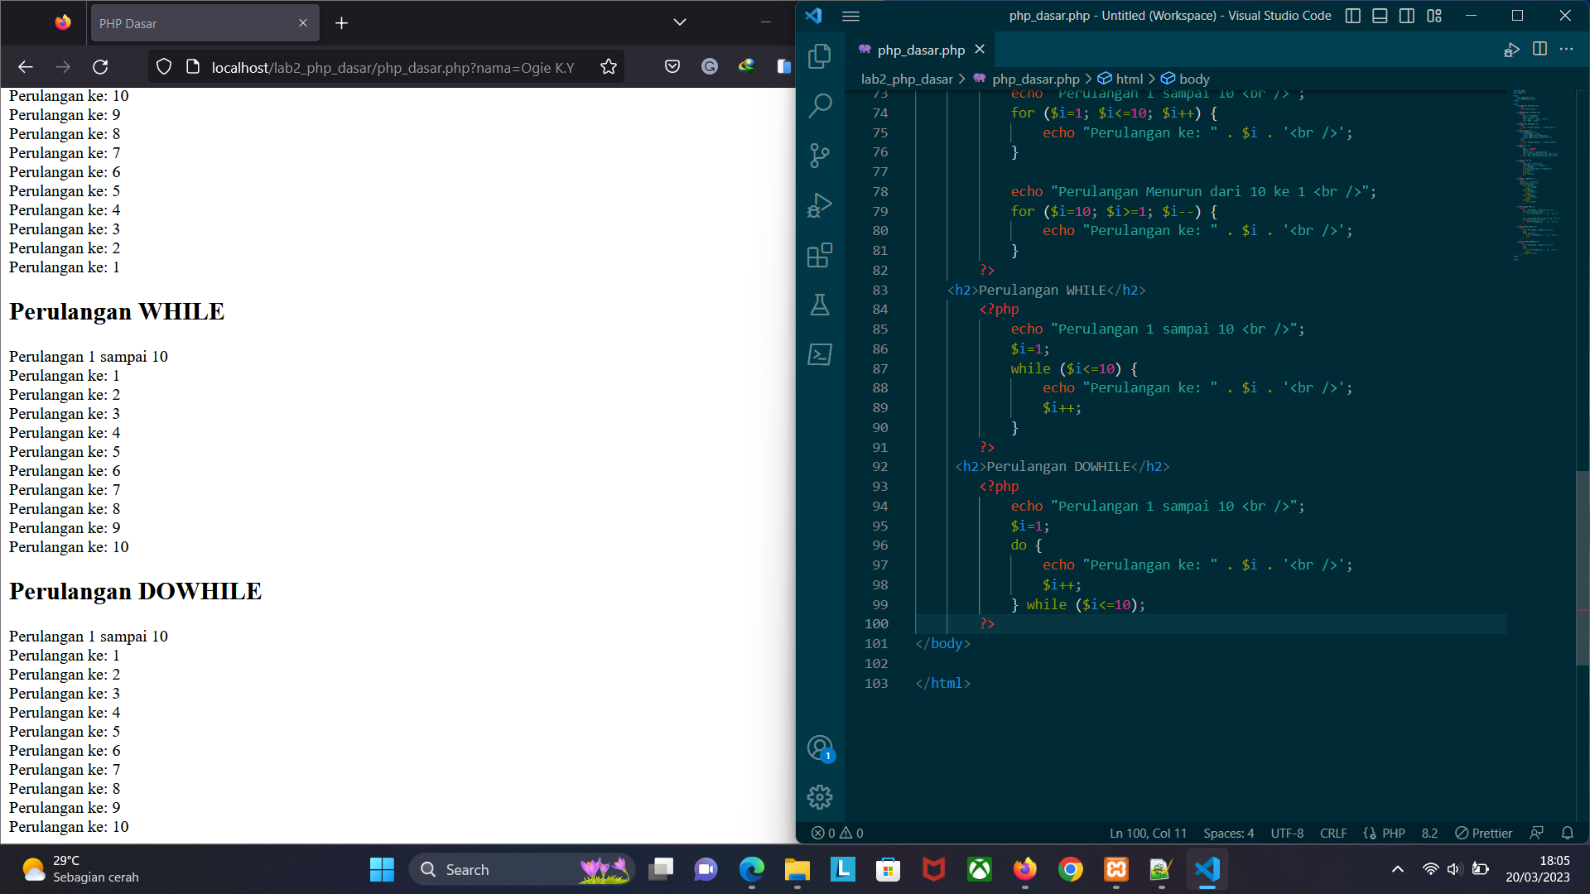Bookmark the page with the star icon
1590x894 pixels.
[x=607, y=67]
